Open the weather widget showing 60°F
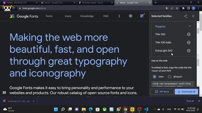202x113 pixels. click(9, 110)
